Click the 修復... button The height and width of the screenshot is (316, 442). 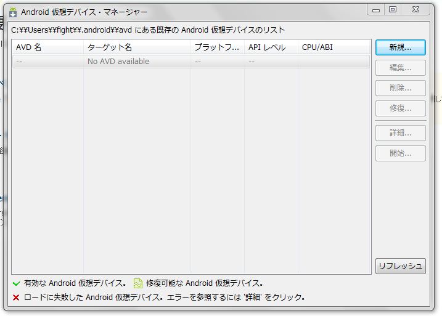pos(400,108)
